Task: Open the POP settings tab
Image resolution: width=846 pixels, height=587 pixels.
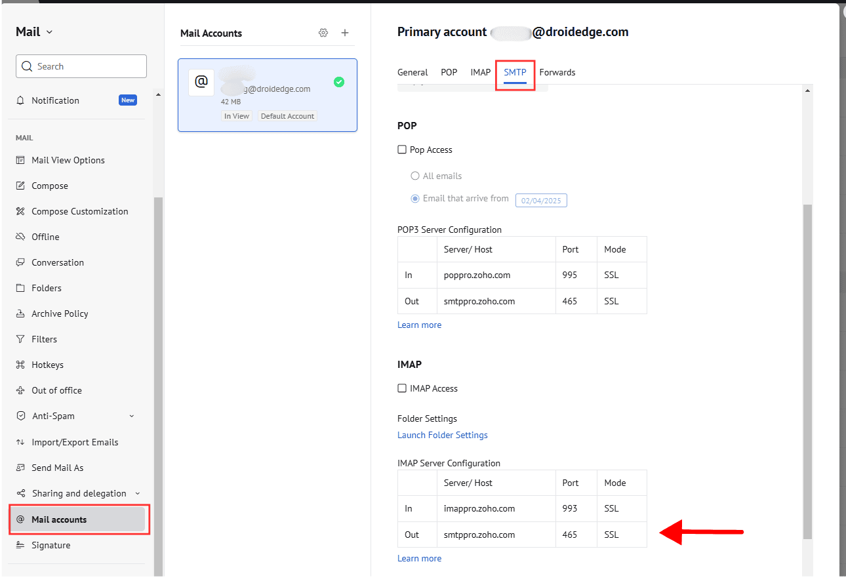Action: click(449, 72)
